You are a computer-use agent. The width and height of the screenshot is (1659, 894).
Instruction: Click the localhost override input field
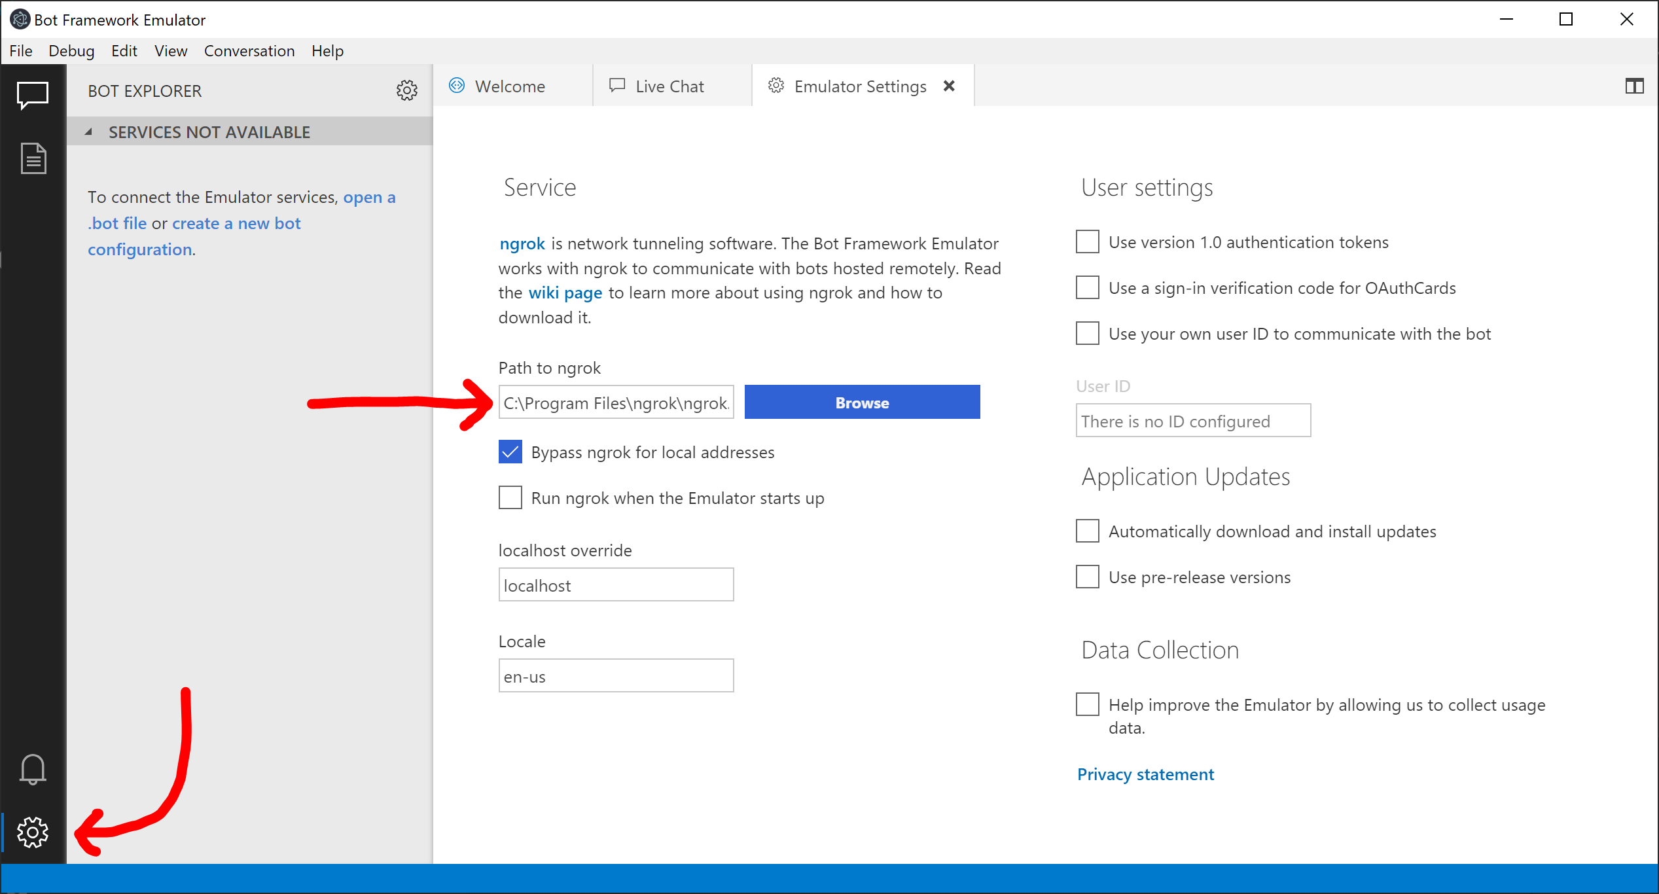(615, 584)
